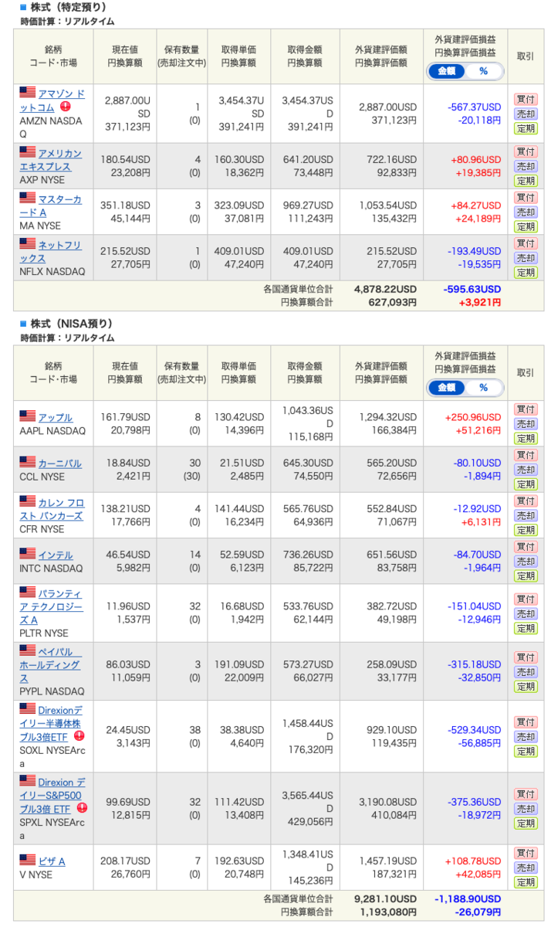
Task: Click 定期 for AAPL
Action: (526, 439)
